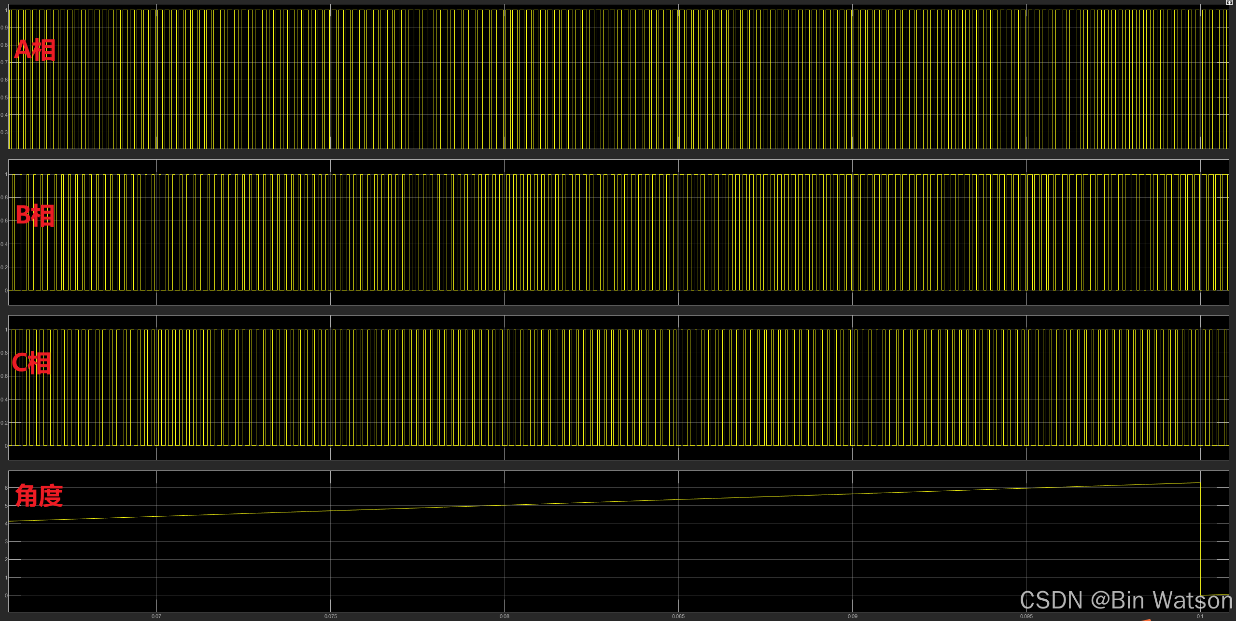Click the angle plot's y-axis tick 2
This screenshot has width=1236, height=621.
click(6, 560)
